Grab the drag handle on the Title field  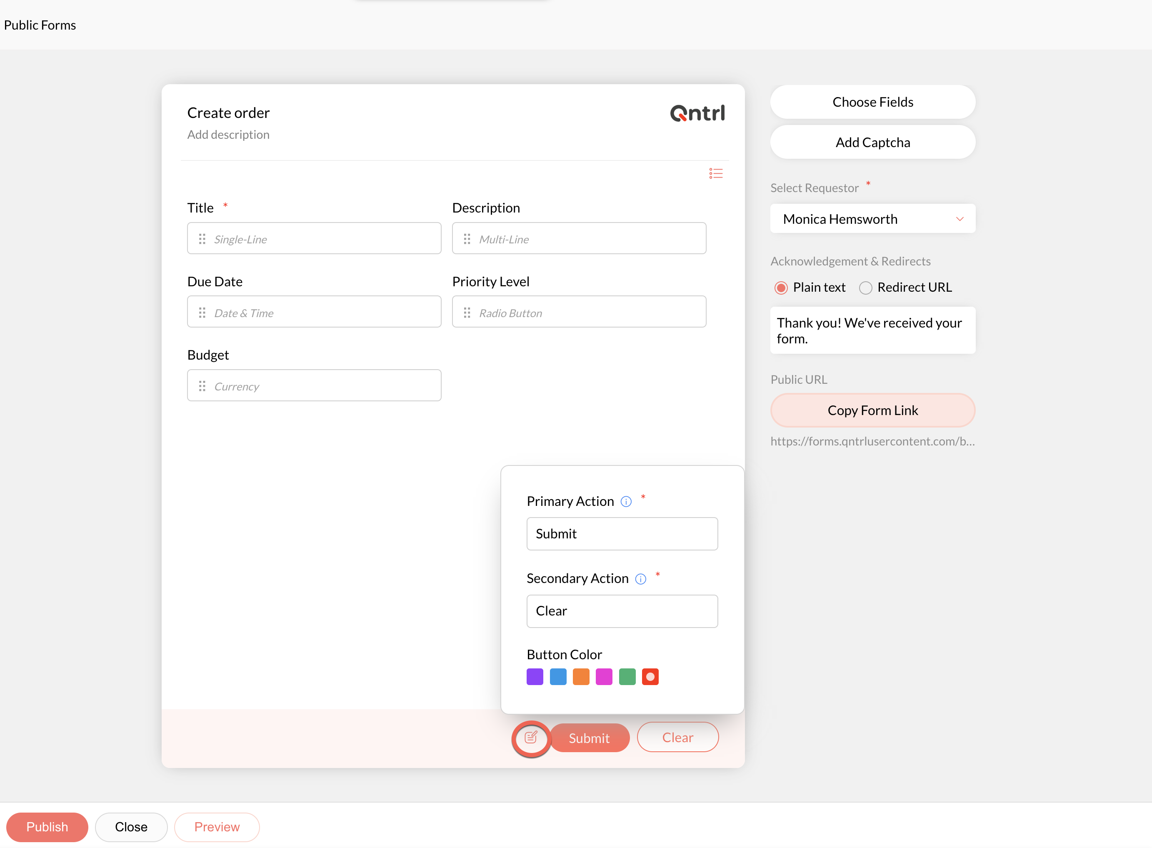(x=202, y=239)
